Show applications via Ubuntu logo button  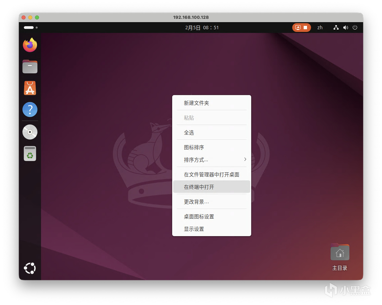click(x=30, y=268)
